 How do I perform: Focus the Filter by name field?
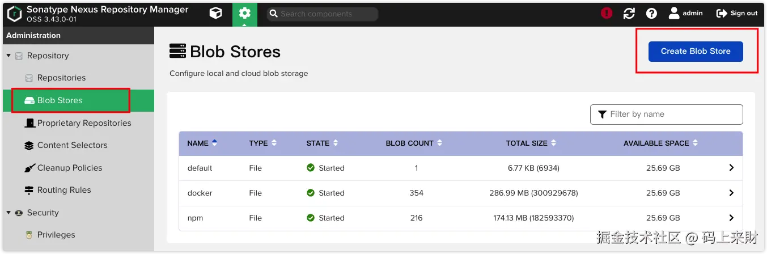(x=667, y=114)
